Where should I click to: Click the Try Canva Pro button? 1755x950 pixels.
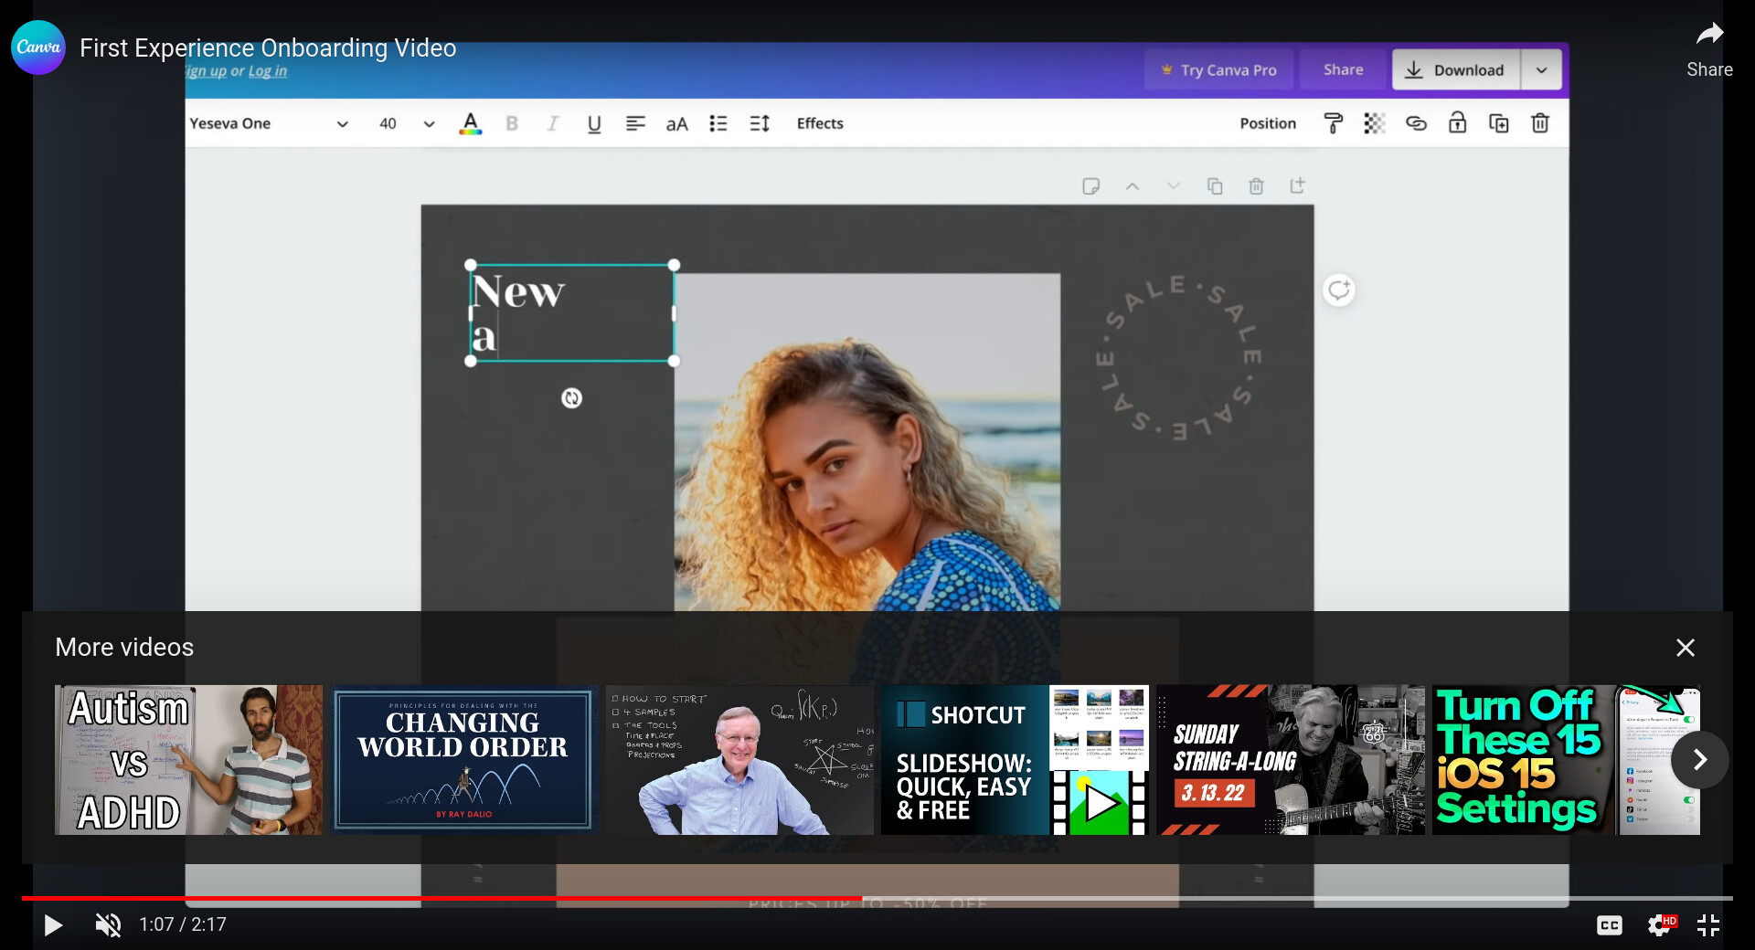pos(1218,70)
